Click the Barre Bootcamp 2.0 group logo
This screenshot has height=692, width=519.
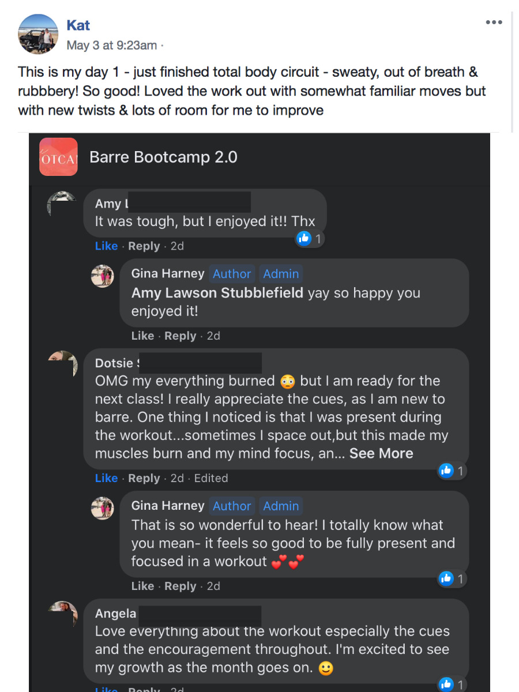click(x=58, y=157)
